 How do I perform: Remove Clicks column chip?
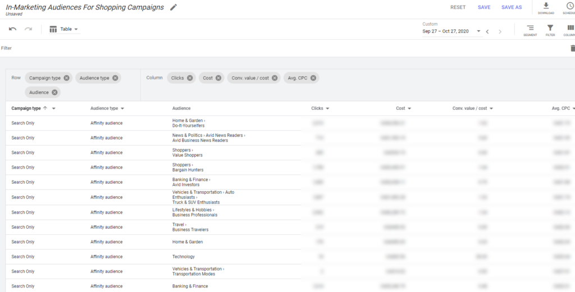pyautogui.click(x=190, y=78)
